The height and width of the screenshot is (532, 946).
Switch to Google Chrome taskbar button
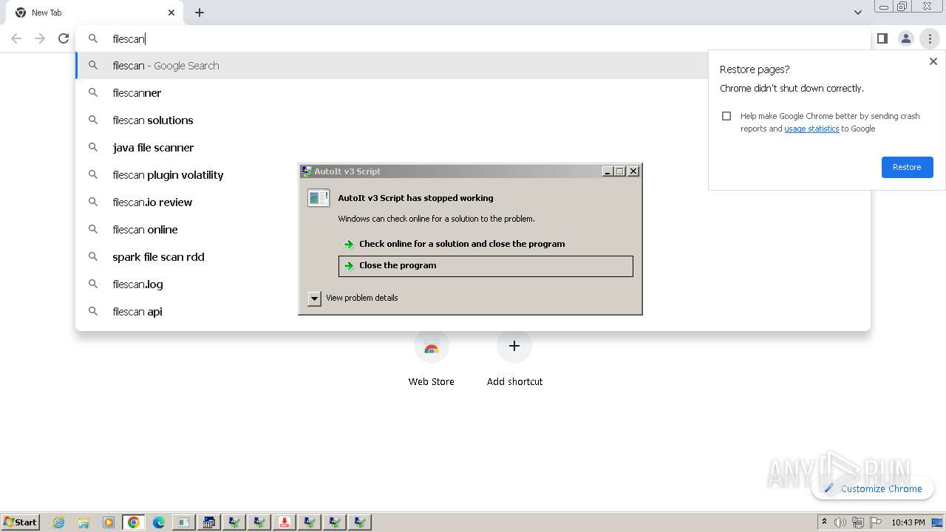point(134,522)
